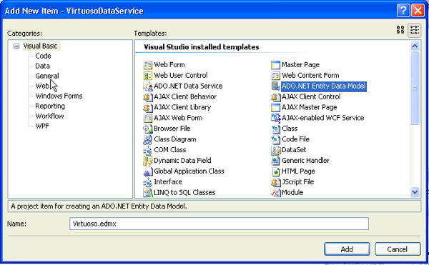
Task: Switch templates to small icons view
Action: [415, 30]
